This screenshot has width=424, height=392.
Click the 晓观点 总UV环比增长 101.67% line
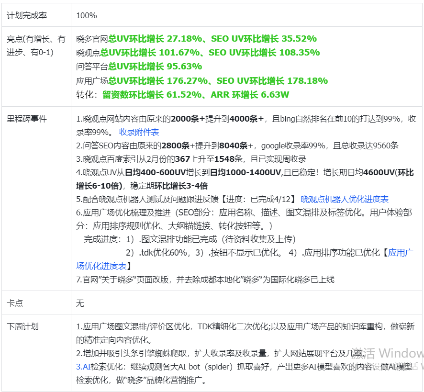click(x=198, y=53)
